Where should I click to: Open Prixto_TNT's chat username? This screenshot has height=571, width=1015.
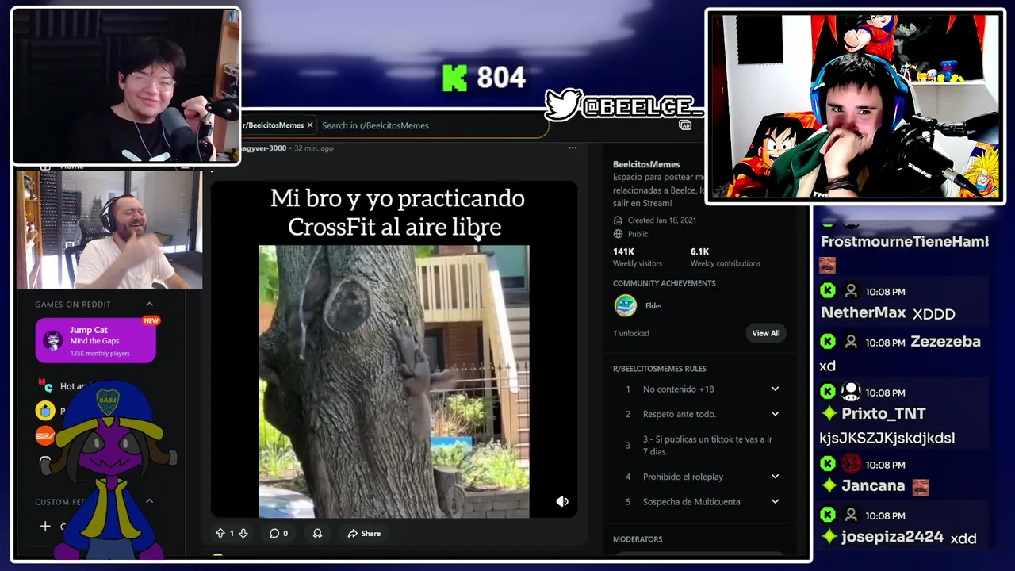click(883, 414)
